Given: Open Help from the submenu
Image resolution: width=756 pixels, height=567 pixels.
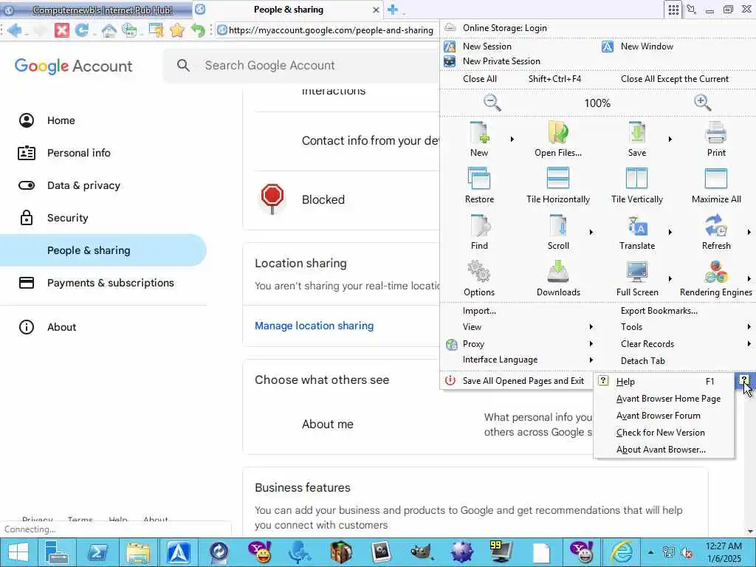Looking at the screenshot, I should (665, 382).
